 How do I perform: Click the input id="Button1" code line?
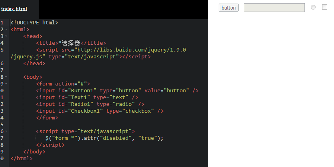(117, 91)
